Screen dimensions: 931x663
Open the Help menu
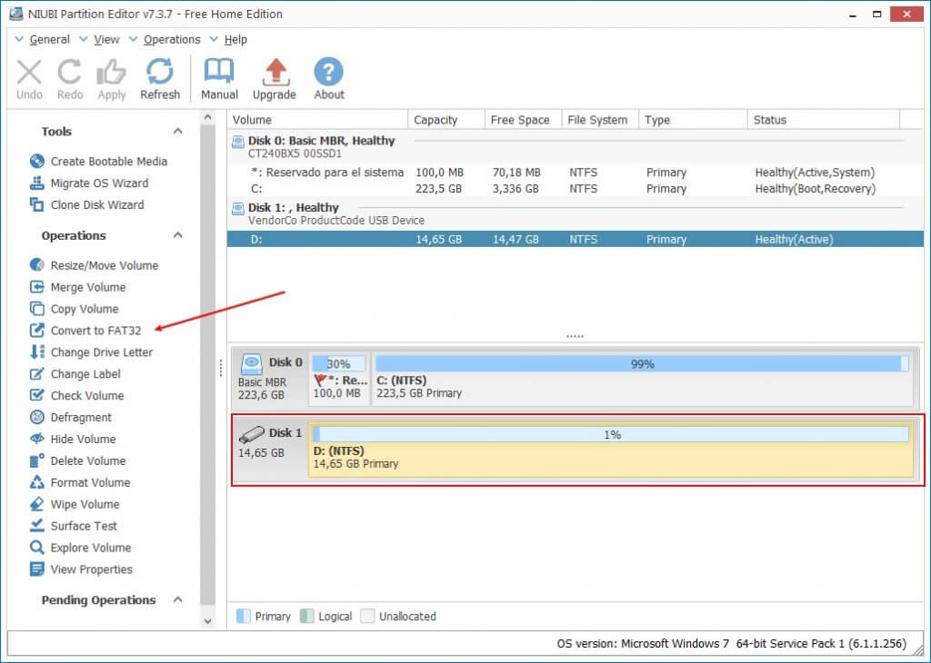pyautogui.click(x=235, y=39)
